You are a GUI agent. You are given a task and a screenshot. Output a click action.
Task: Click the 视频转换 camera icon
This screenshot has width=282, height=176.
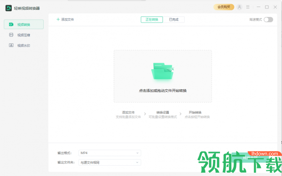coord(11,24)
